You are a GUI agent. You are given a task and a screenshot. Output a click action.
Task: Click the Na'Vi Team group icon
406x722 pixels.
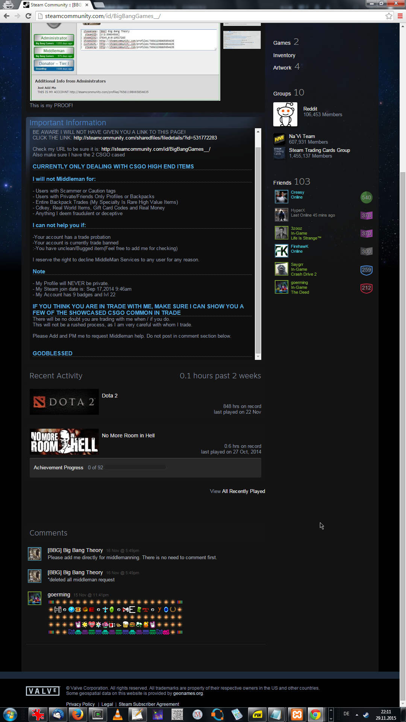279,139
